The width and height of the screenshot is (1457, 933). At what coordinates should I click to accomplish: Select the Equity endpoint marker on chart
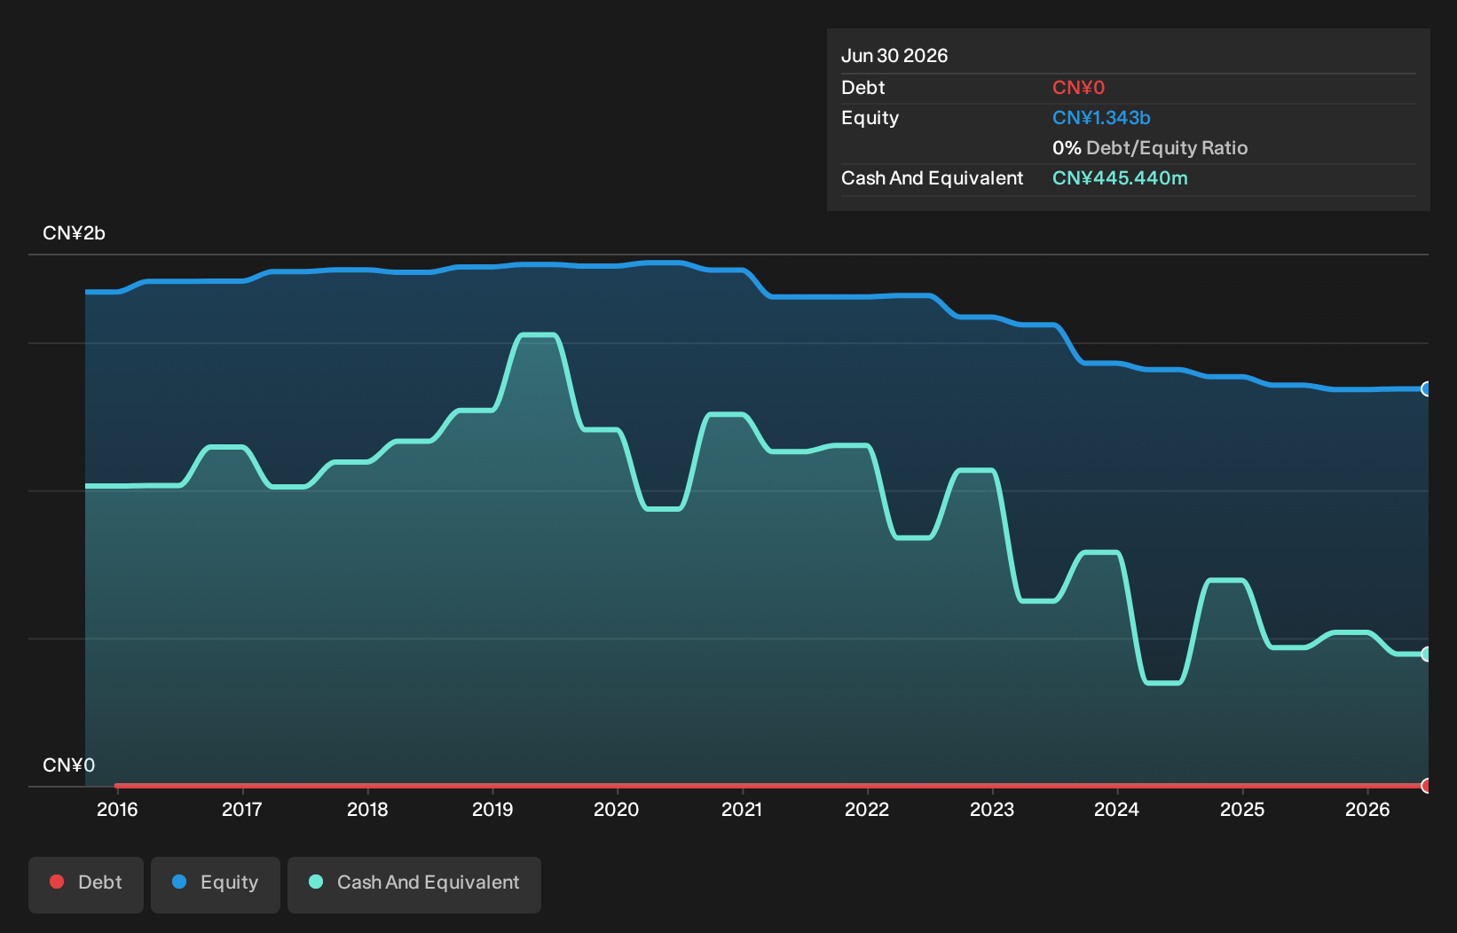pyautogui.click(x=1426, y=388)
